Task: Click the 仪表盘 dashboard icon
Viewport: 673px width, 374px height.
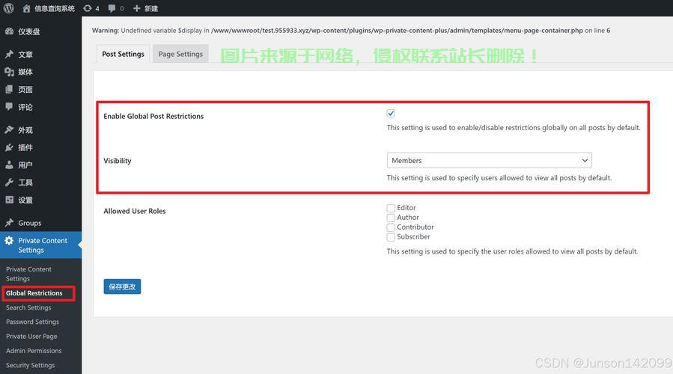Action: point(9,31)
